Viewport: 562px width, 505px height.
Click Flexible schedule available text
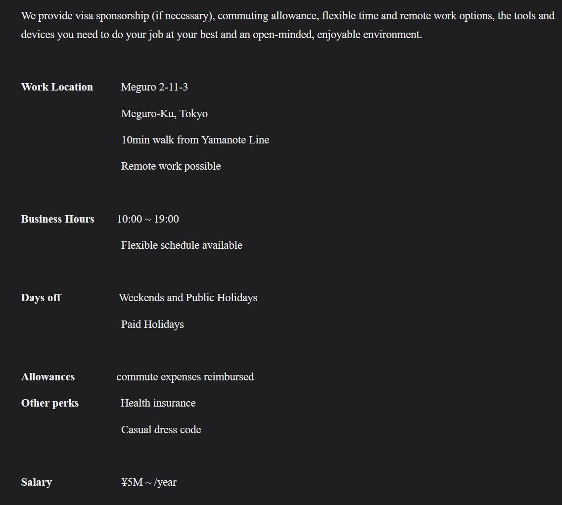pyautogui.click(x=182, y=245)
